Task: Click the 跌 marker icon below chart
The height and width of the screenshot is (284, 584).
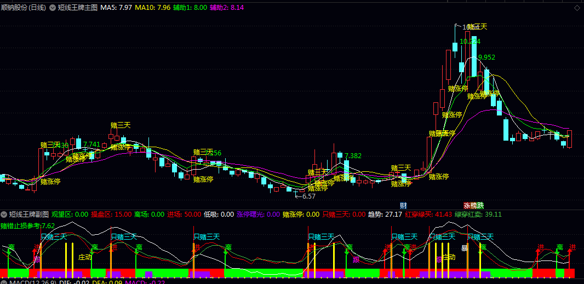Action: (x=480, y=205)
